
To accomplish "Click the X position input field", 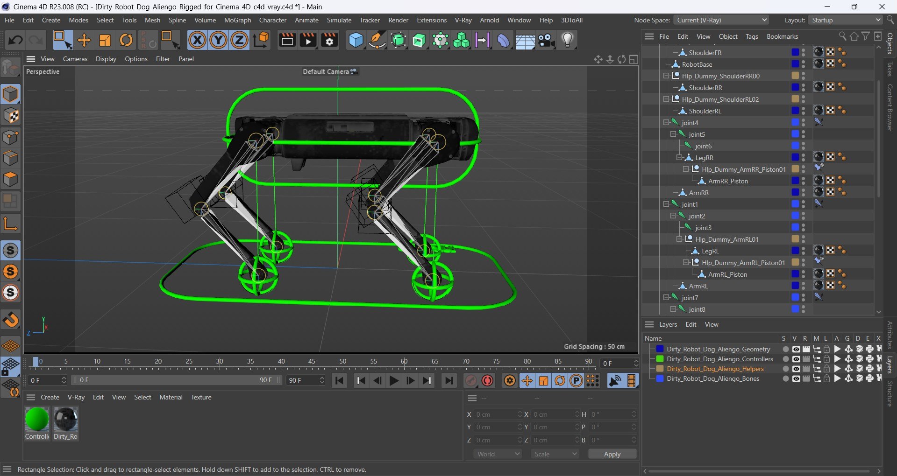I will click(x=498, y=414).
